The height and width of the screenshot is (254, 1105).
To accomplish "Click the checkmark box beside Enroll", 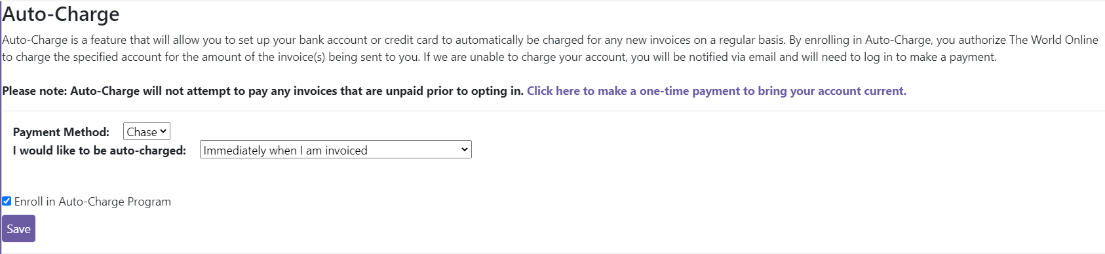I will 7,201.
